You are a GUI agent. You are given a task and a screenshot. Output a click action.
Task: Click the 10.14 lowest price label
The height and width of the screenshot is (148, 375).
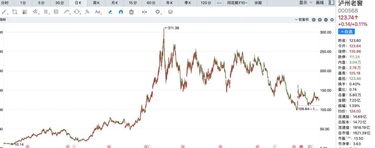(17, 145)
